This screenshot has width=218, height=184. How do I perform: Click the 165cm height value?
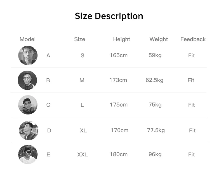119,55
